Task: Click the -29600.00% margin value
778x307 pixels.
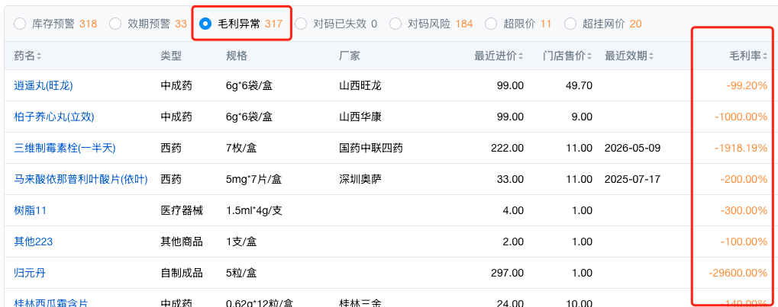Action: (738, 273)
